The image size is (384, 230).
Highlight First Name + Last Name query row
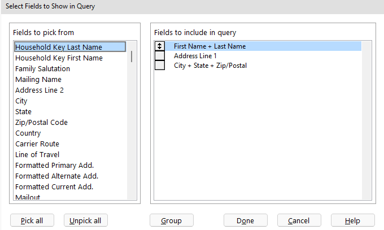[x=210, y=47]
